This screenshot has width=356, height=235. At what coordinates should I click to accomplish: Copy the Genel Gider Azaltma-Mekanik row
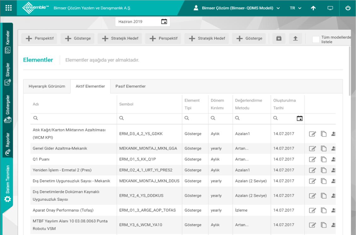pyautogui.click(x=323, y=148)
